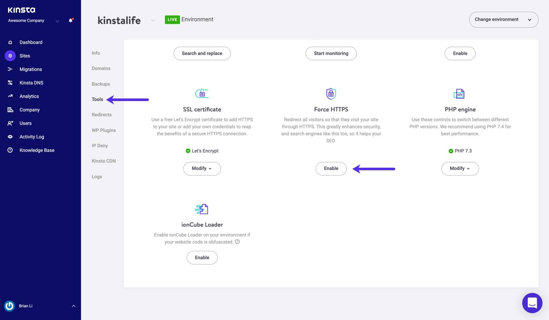This screenshot has width=549, height=320.
Task: Open Analytics in the sidebar
Action: tap(29, 96)
